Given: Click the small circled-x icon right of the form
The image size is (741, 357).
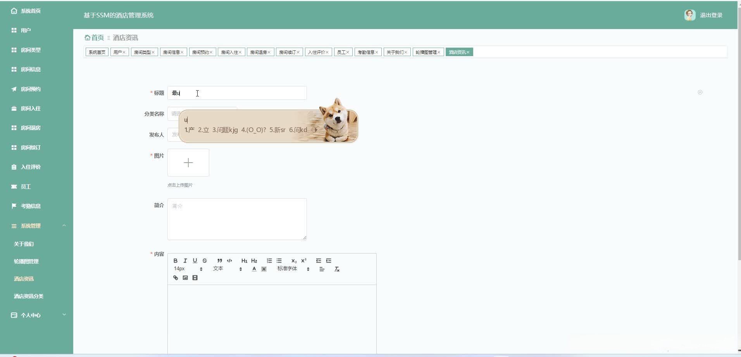Looking at the screenshot, I should [700, 92].
